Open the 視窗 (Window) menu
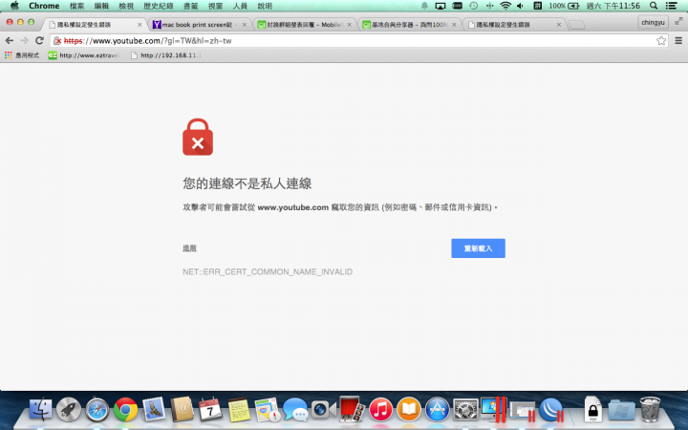This screenshot has width=688, height=430. coord(215,6)
